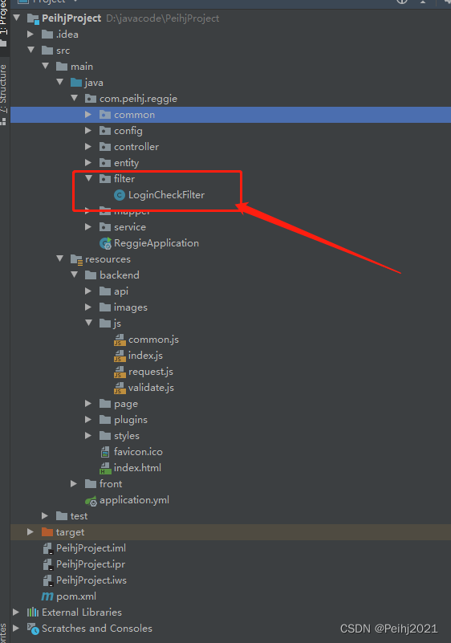Select the common.js JavaScript file icon
The height and width of the screenshot is (643, 451).
120,340
